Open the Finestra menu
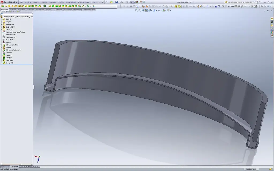Screen dimensions: 274x171 [x=93, y=2]
